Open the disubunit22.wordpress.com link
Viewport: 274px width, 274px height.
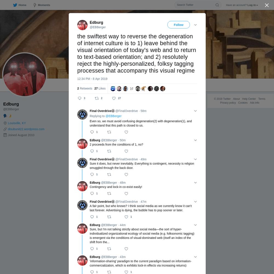(26, 129)
